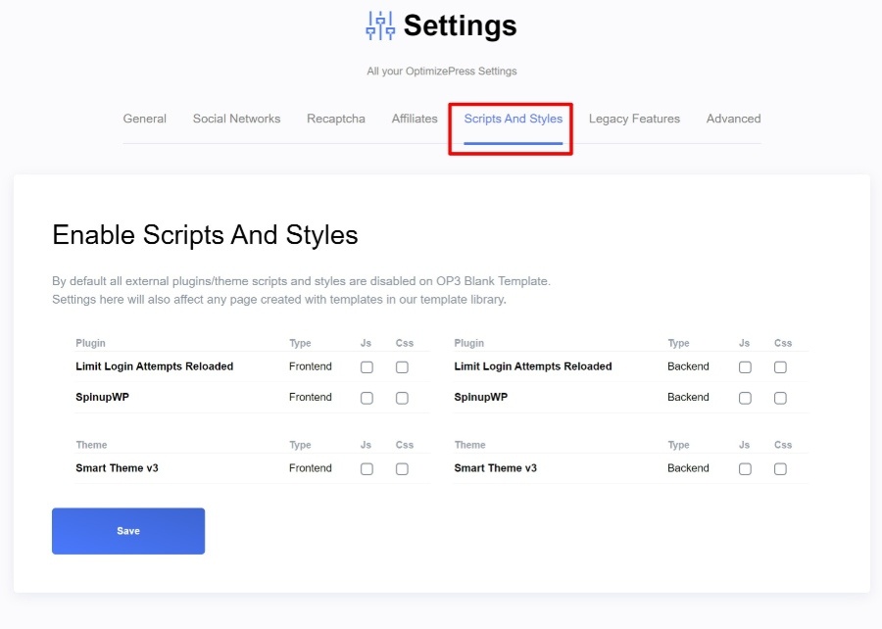The image size is (882, 629).
Task: Check Js for SpinupWP Backend
Action: point(746,398)
